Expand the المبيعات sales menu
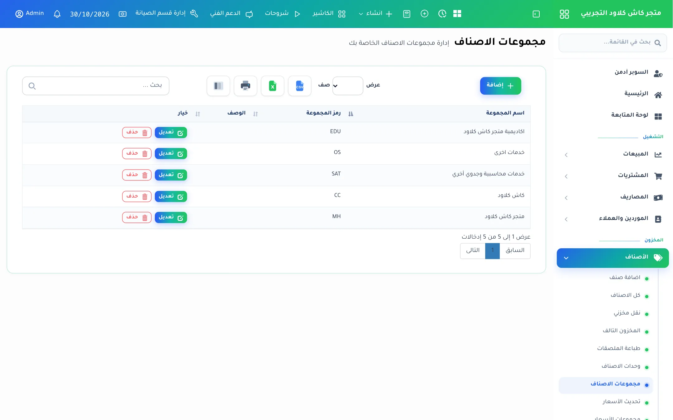 [x=613, y=154]
